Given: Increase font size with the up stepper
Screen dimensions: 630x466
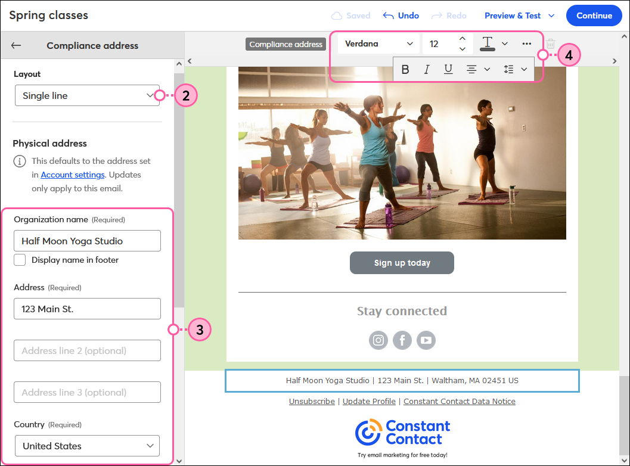Looking at the screenshot, I should tap(463, 39).
